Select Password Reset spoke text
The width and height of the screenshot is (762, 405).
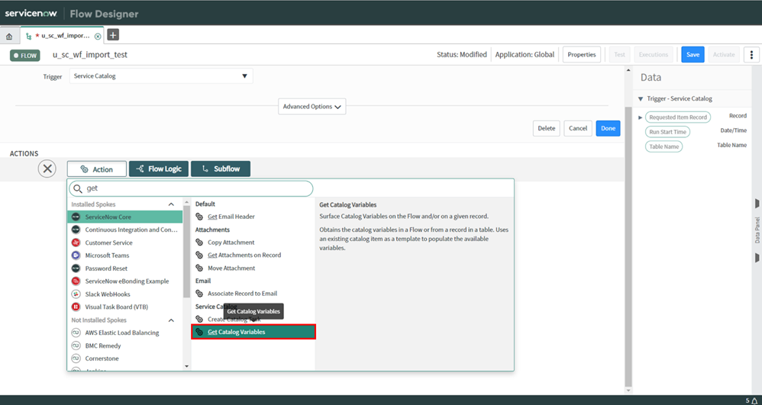106,268
